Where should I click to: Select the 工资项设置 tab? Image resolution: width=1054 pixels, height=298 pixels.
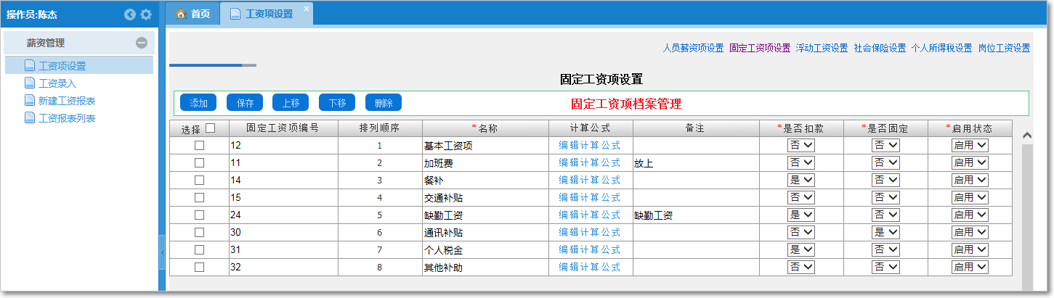tap(267, 14)
